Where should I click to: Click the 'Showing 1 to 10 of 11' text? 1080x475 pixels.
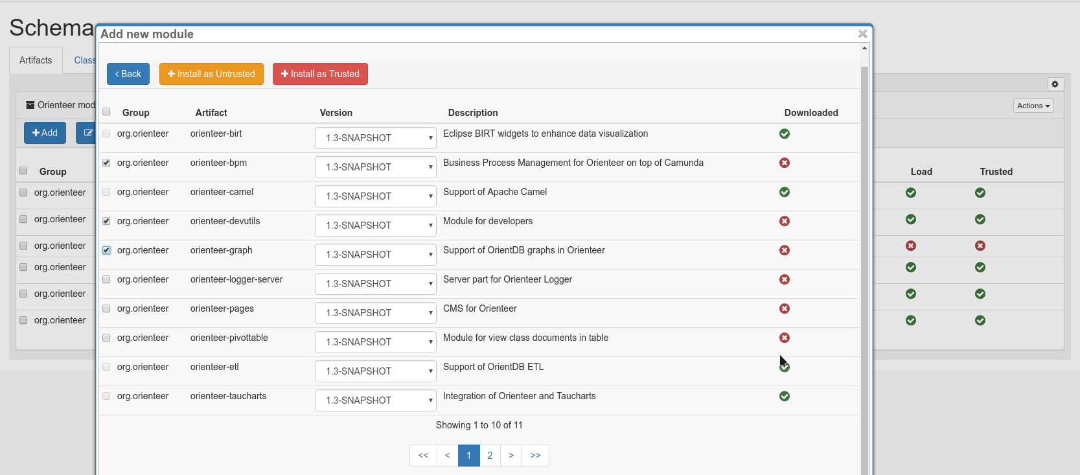click(479, 425)
